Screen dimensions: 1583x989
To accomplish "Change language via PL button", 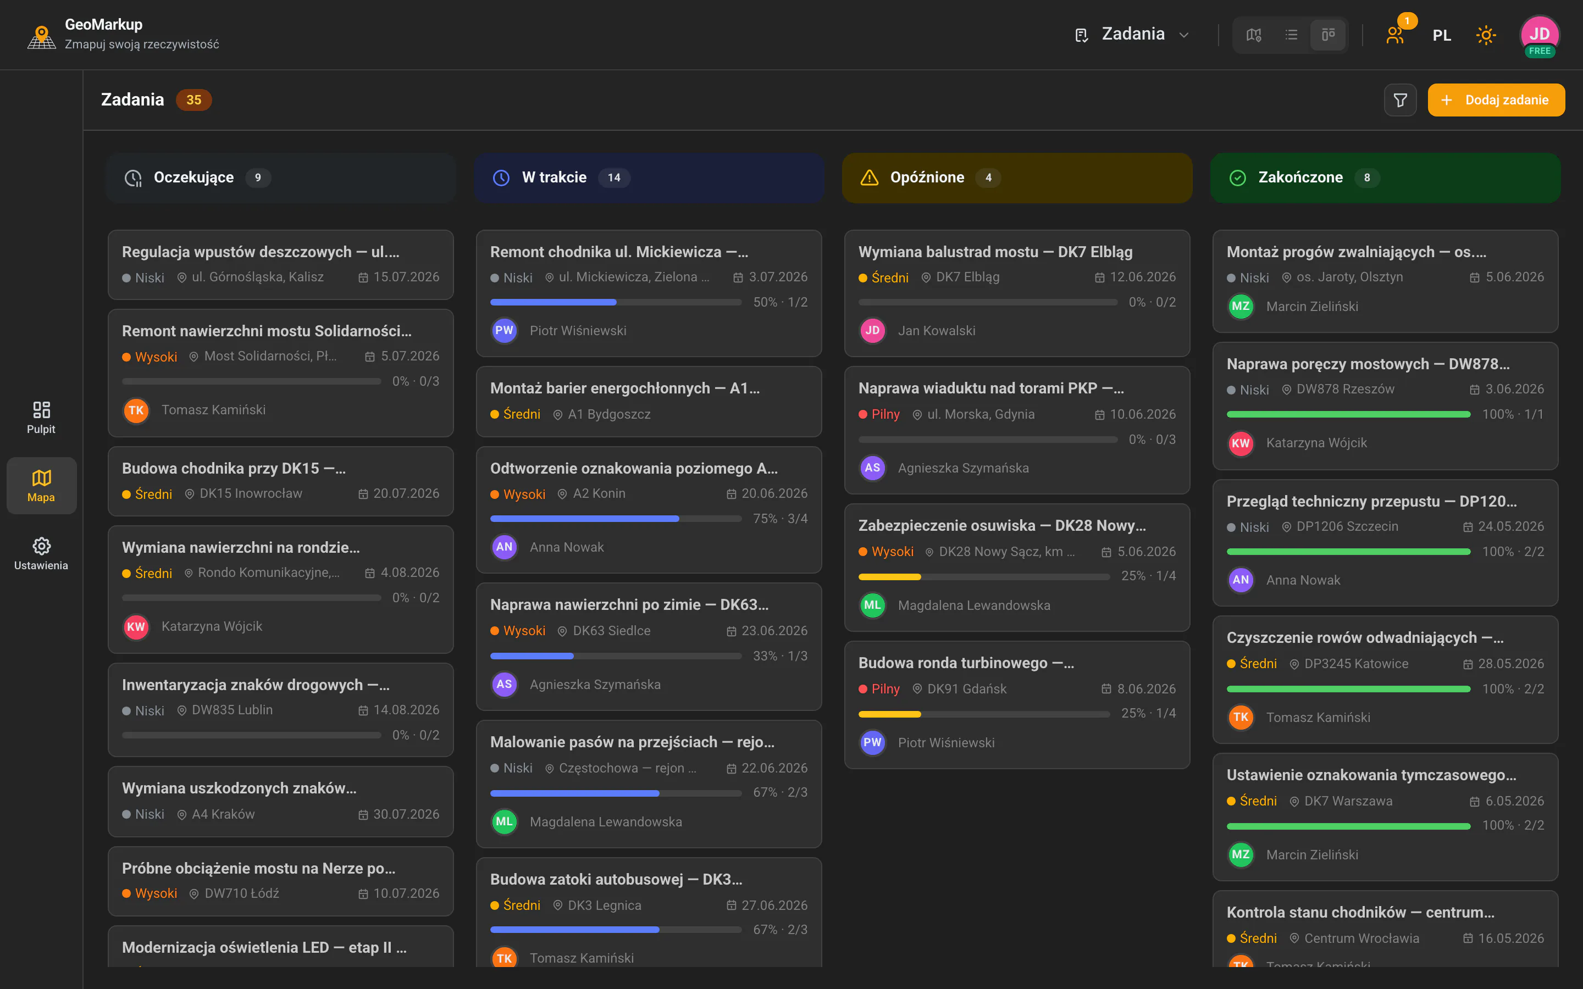I will pyautogui.click(x=1441, y=35).
